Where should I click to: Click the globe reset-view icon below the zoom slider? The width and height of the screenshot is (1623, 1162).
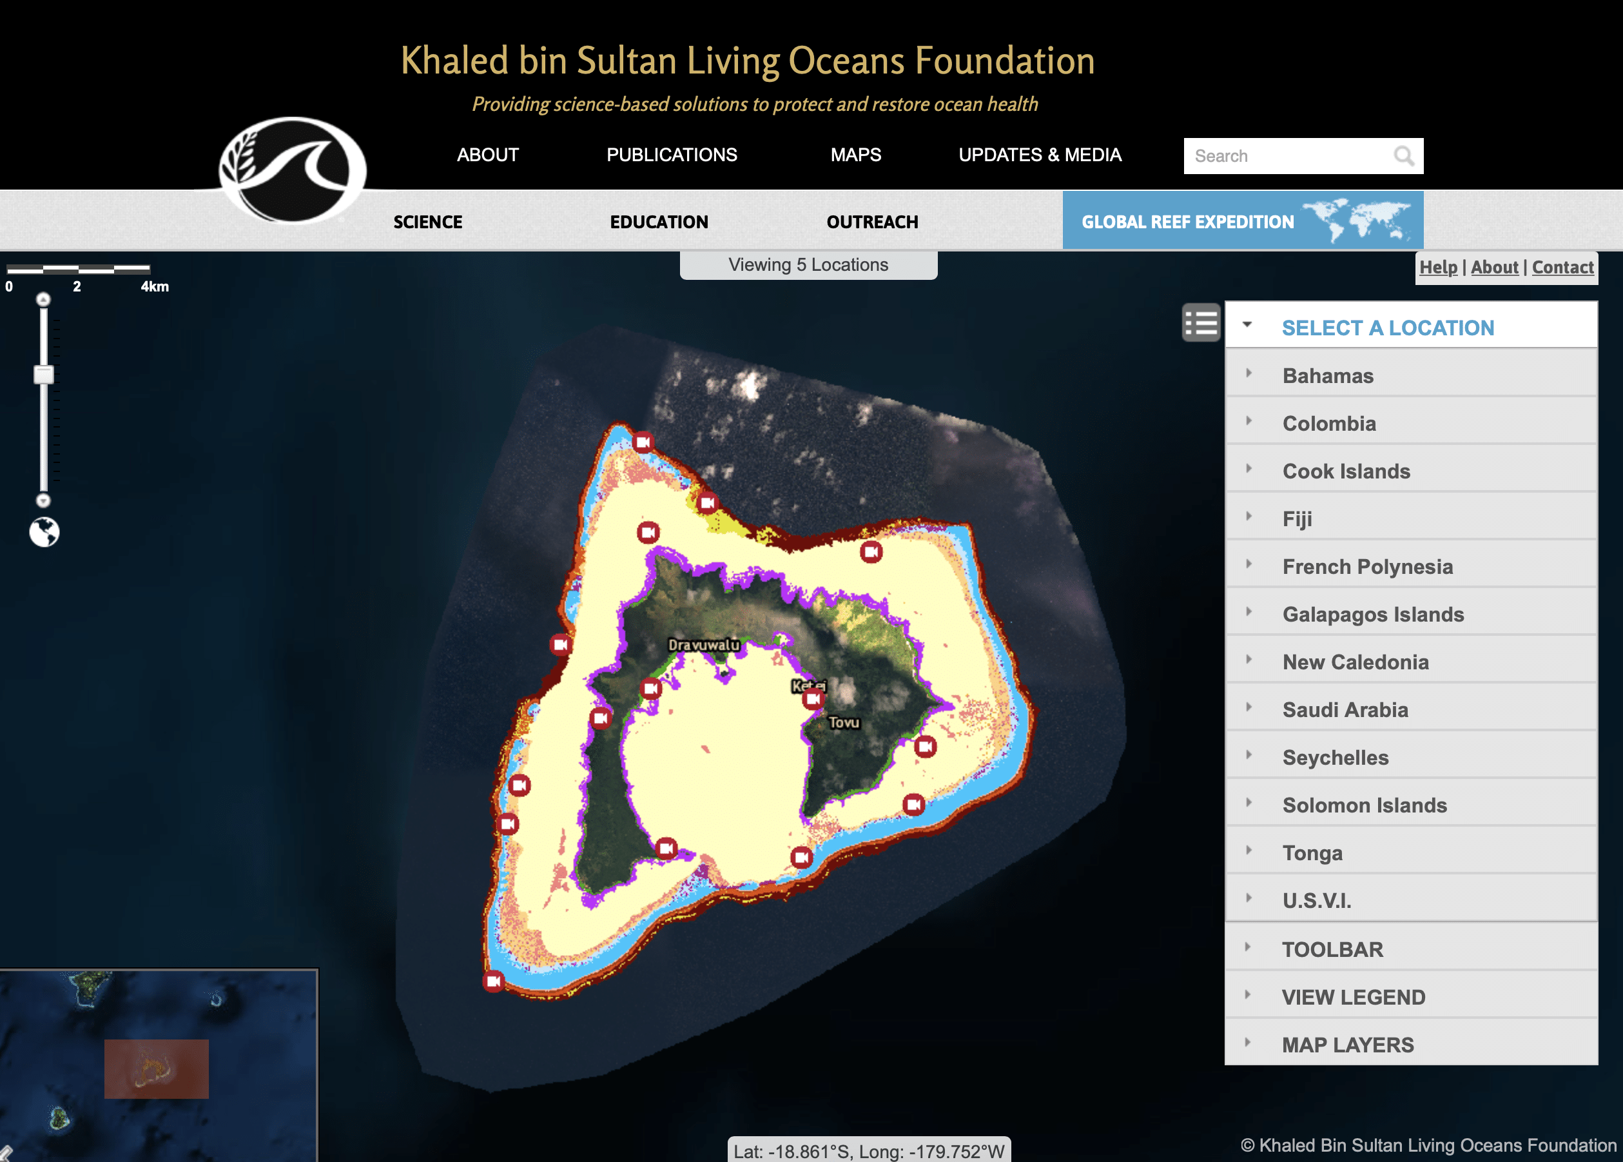43,533
